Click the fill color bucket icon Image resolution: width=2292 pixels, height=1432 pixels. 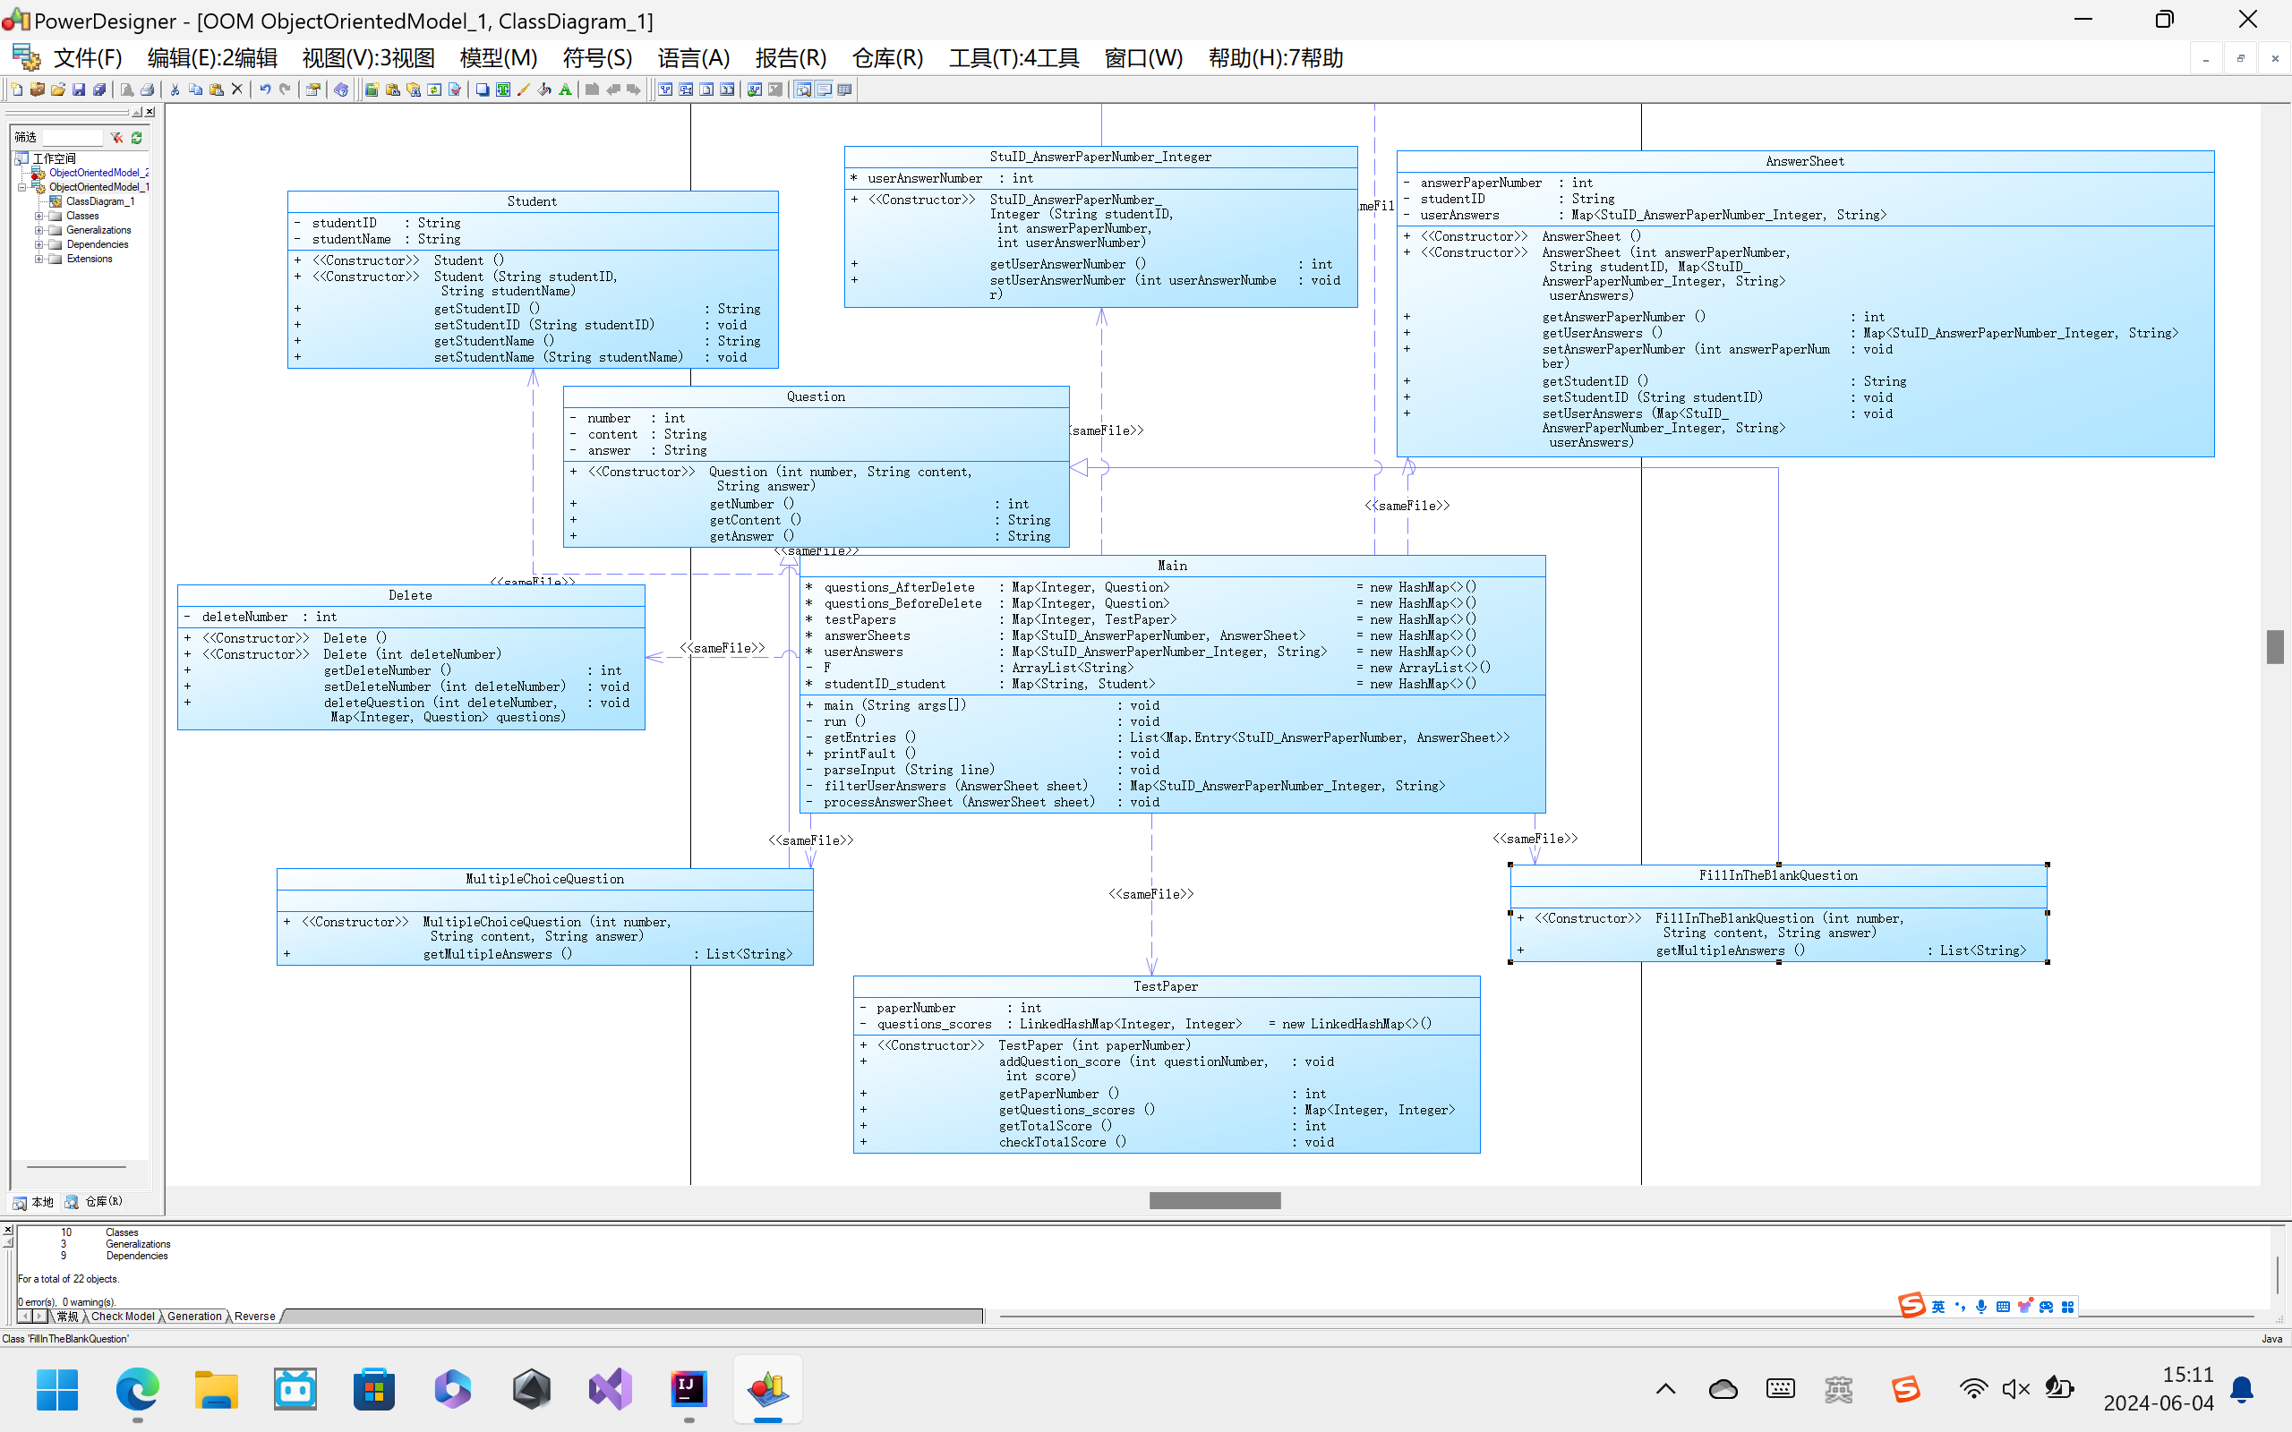point(544,90)
